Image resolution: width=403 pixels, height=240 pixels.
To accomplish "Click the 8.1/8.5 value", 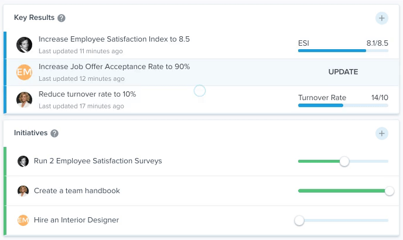I will [x=377, y=43].
